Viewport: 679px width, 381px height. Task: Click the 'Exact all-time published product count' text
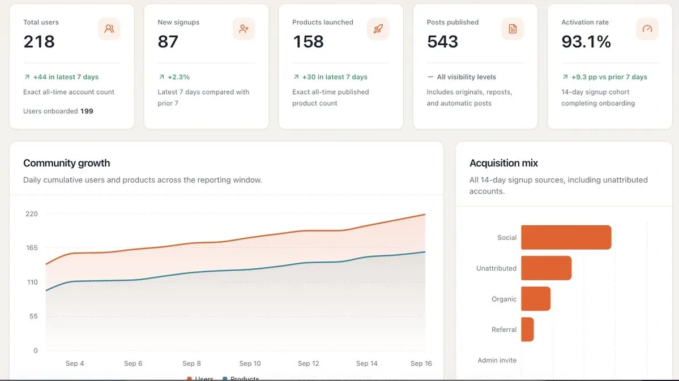(330, 97)
